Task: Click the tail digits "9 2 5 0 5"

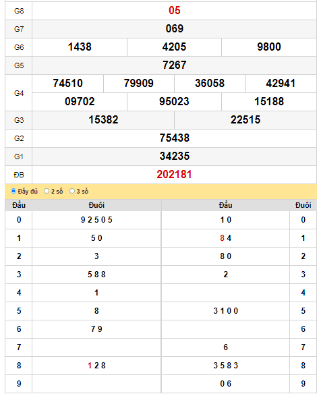Action: (x=96, y=220)
